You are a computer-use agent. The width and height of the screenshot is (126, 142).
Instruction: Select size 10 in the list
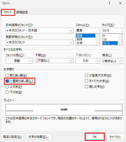[x=110, y=39]
